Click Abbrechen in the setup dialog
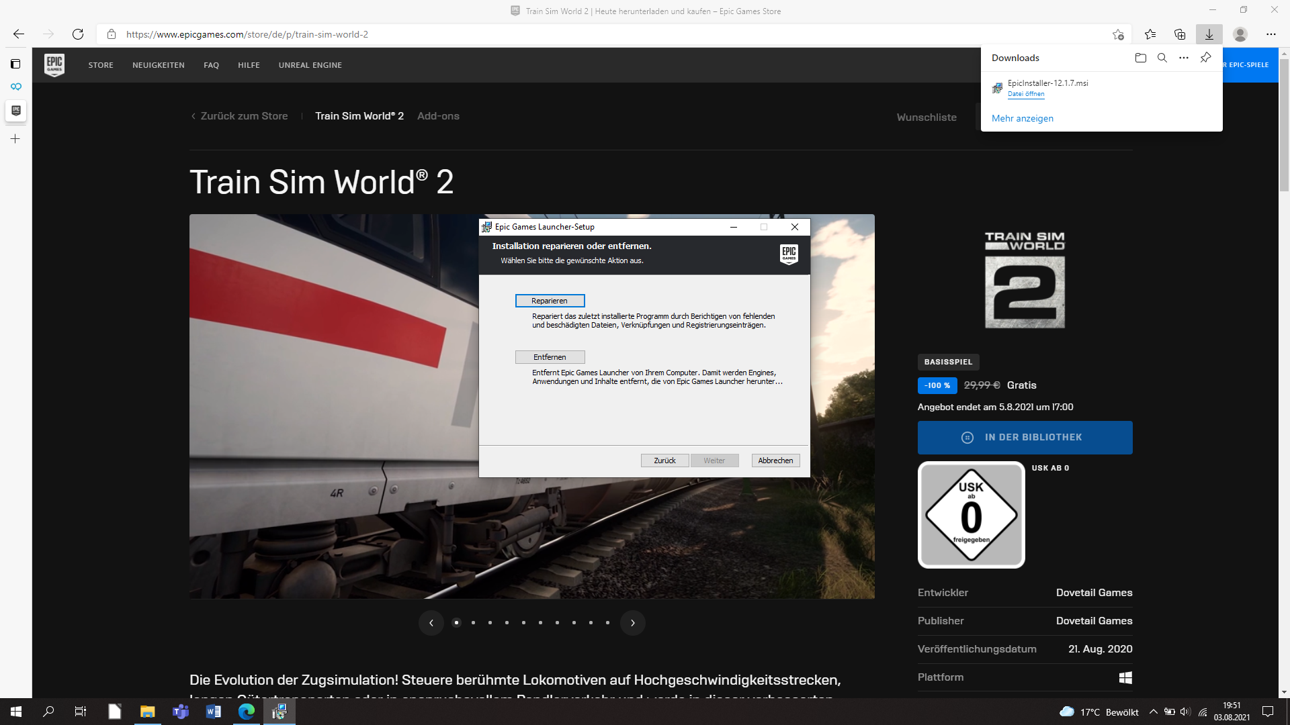The width and height of the screenshot is (1290, 725). click(x=775, y=461)
